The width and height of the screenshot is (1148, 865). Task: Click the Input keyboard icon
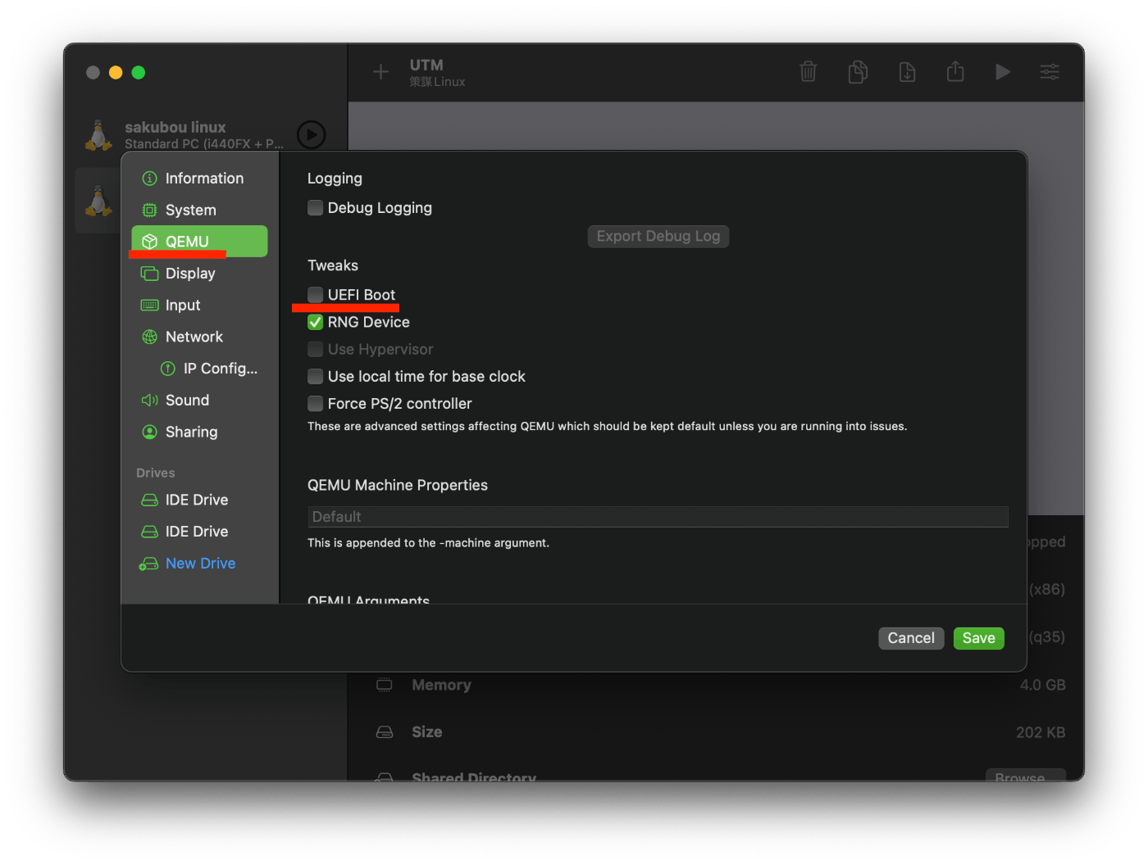[x=149, y=306]
